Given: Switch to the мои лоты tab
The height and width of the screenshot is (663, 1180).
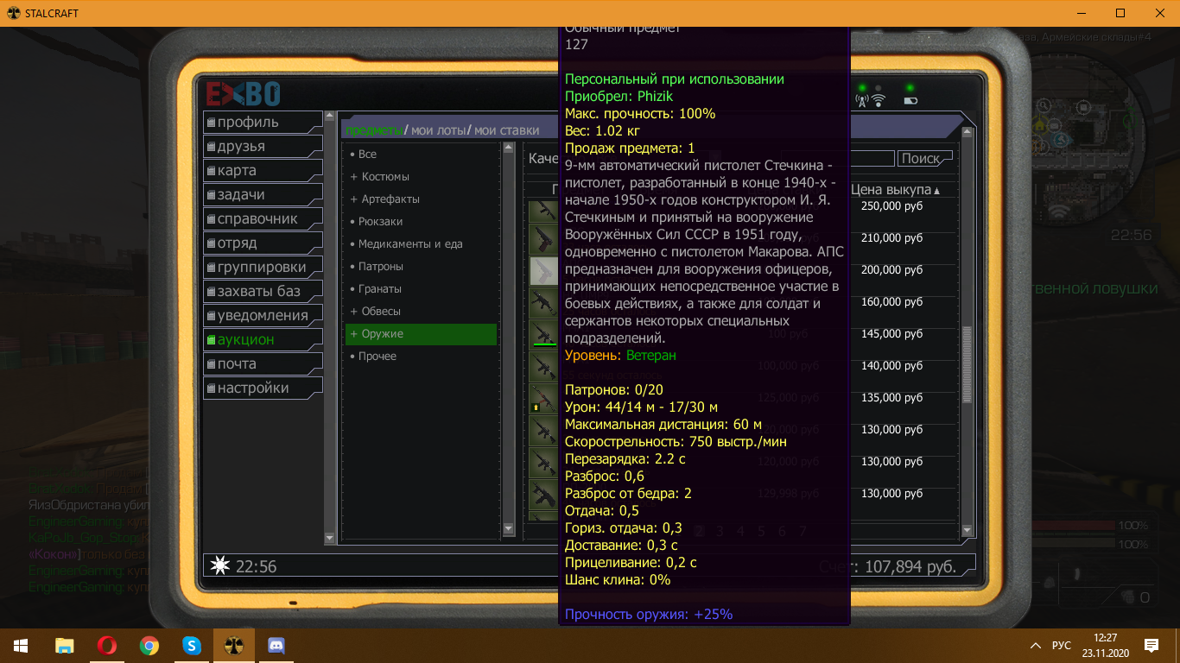Looking at the screenshot, I should click(x=438, y=130).
